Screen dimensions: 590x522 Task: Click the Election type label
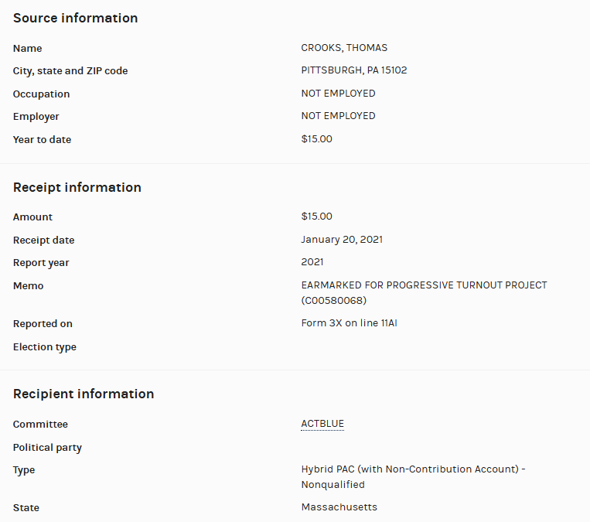[x=45, y=347]
